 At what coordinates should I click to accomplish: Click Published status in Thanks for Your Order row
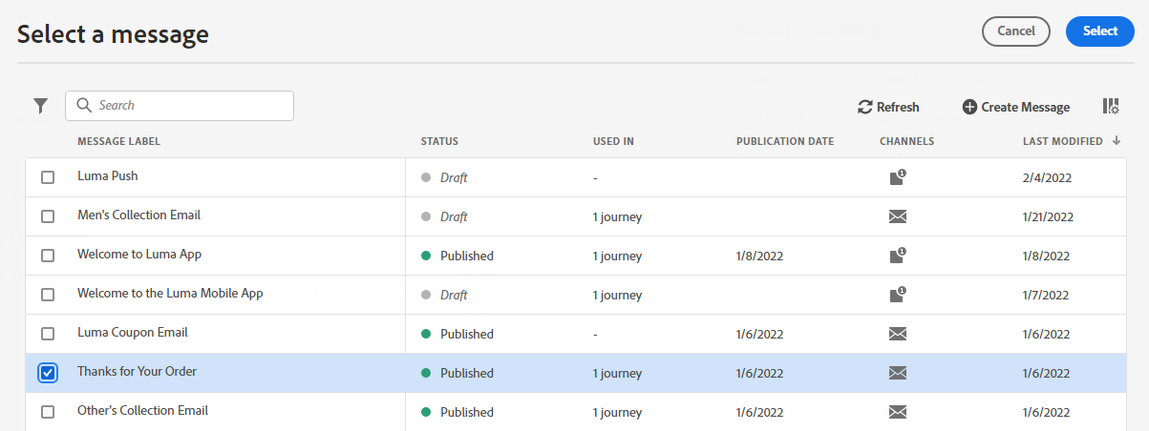point(467,373)
